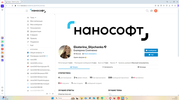
Task: Send a message with Сообщение button
Action: point(151,50)
